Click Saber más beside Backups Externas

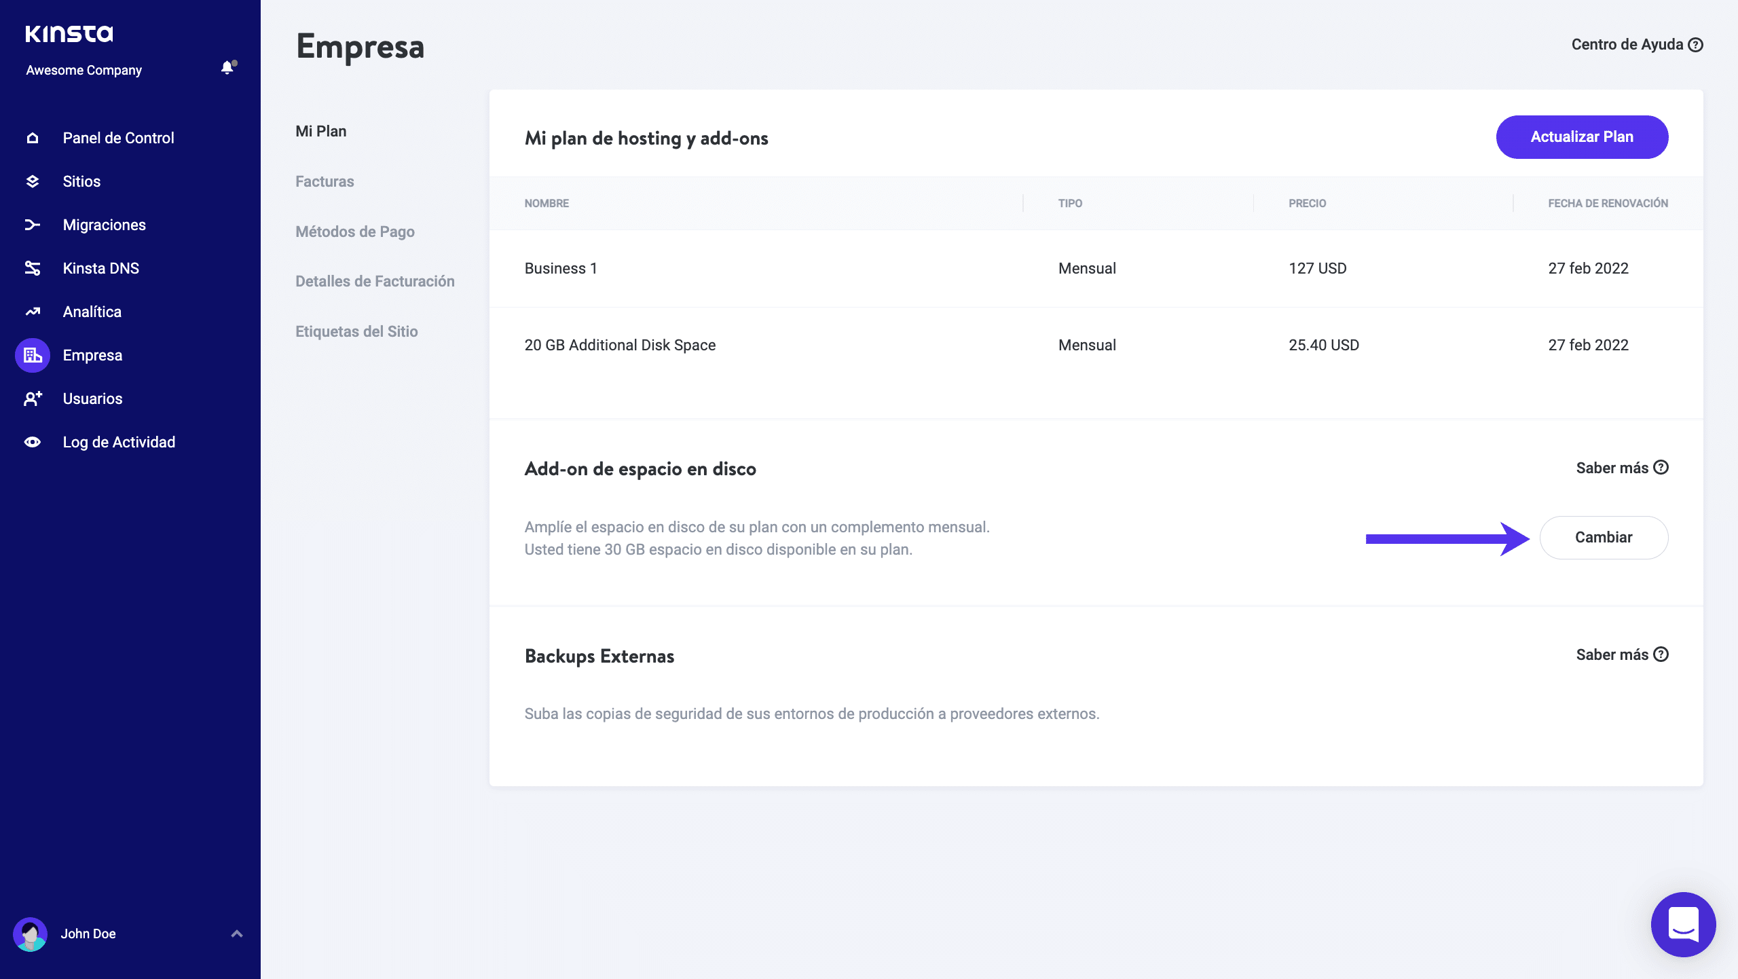pyautogui.click(x=1621, y=654)
